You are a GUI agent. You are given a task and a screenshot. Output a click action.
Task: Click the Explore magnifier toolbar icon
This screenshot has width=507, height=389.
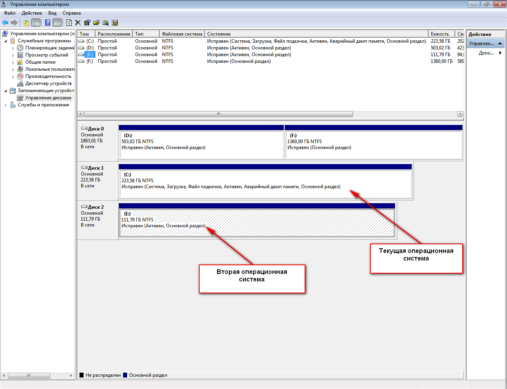(105, 23)
